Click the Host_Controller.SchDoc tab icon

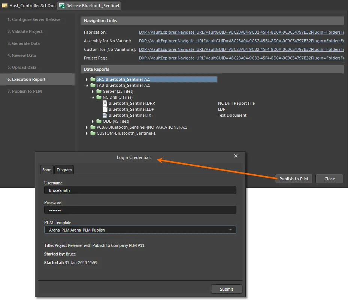pos(4,6)
